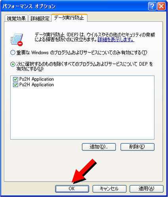This screenshot has width=168, height=197.
Task: Click the DEP shield icon beside the description
Action: 17,40
